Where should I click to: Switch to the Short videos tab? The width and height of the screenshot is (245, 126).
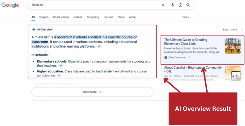(61, 17)
